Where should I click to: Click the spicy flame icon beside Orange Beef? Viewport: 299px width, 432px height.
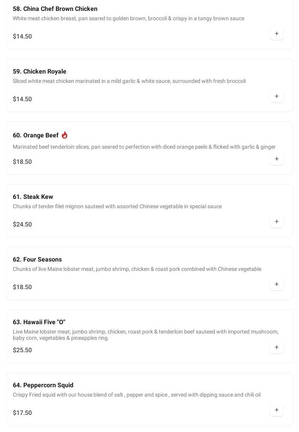pyautogui.click(x=64, y=135)
